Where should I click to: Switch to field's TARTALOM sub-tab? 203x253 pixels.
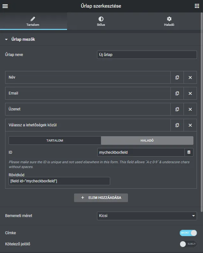point(55,141)
